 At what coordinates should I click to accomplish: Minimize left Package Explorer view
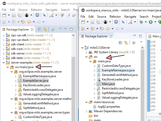point(65,28)
